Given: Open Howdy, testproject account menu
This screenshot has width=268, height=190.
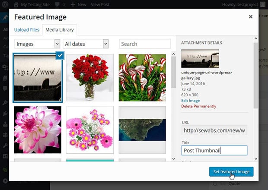Looking at the screenshot, I should click(243, 5).
